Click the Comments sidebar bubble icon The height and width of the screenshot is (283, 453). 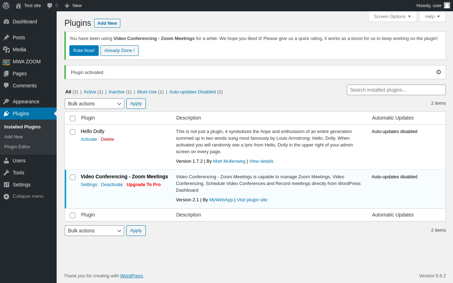[6, 86]
